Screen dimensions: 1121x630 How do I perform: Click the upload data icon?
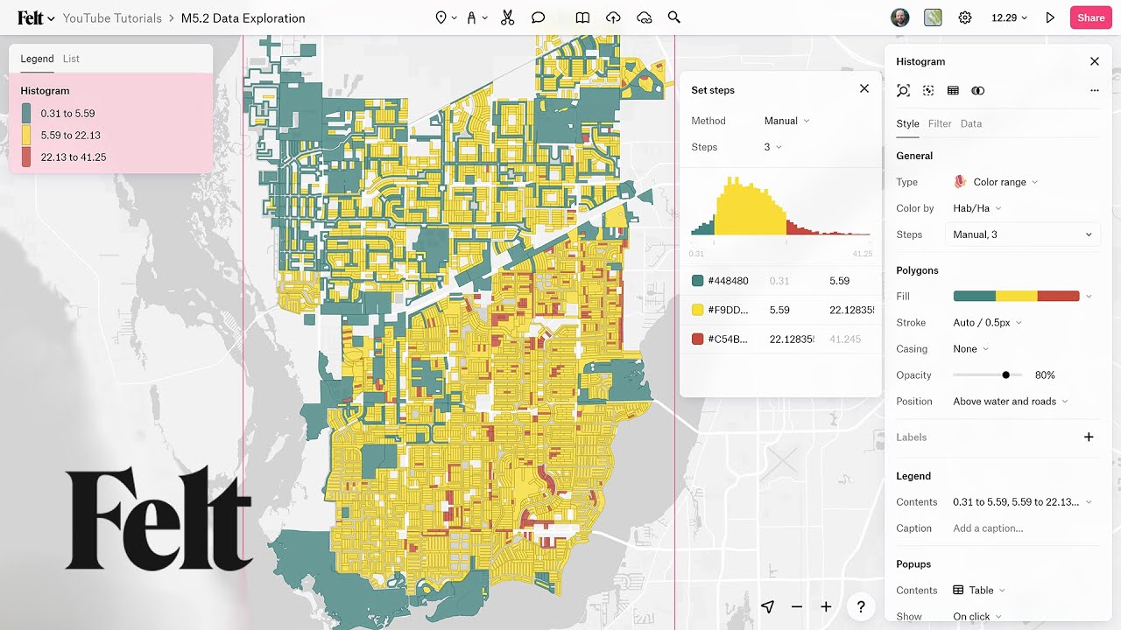pos(613,17)
